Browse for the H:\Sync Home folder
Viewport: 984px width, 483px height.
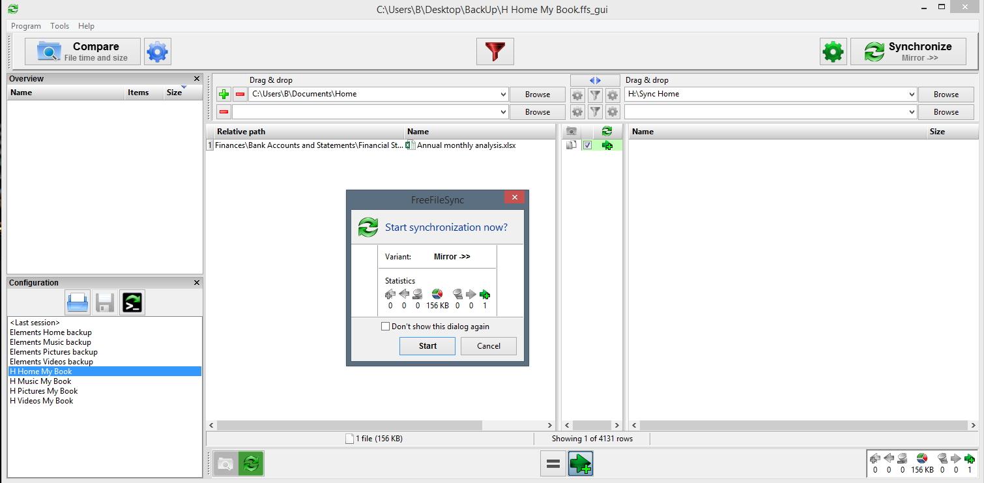(x=946, y=95)
